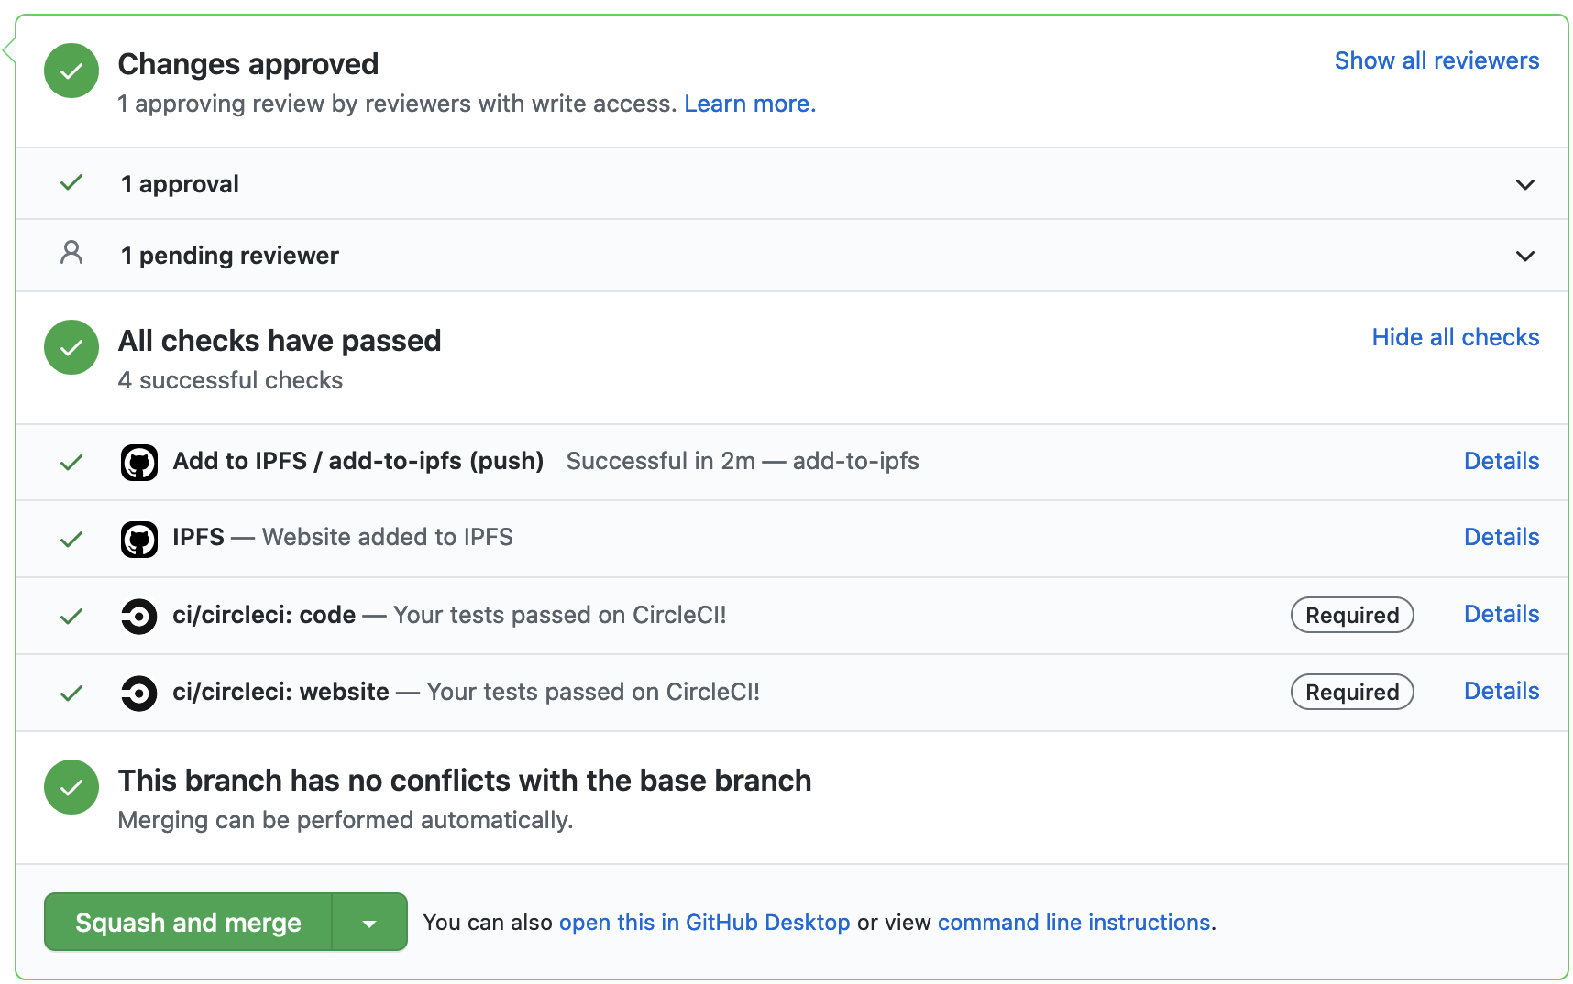The width and height of the screenshot is (1573, 984).
Task: Click Hide all checks link
Action: tap(1456, 337)
